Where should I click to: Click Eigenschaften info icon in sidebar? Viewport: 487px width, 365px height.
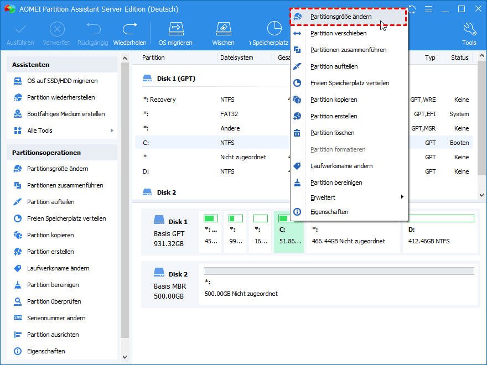(x=18, y=351)
